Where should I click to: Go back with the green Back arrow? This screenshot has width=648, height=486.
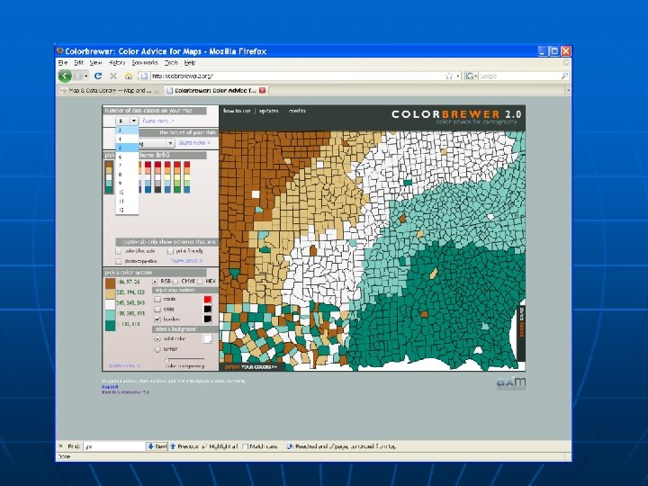[65, 76]
